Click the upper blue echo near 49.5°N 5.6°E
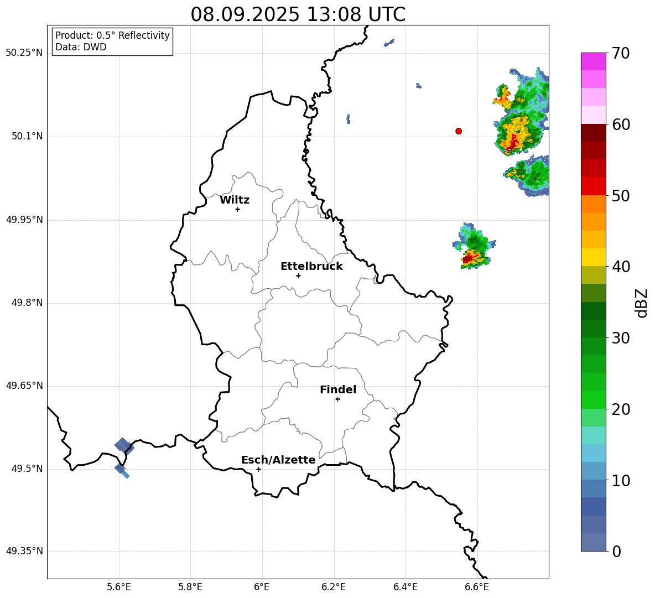Image resolution: width=655 pixels, height=598 pixels. click(124, 446)
